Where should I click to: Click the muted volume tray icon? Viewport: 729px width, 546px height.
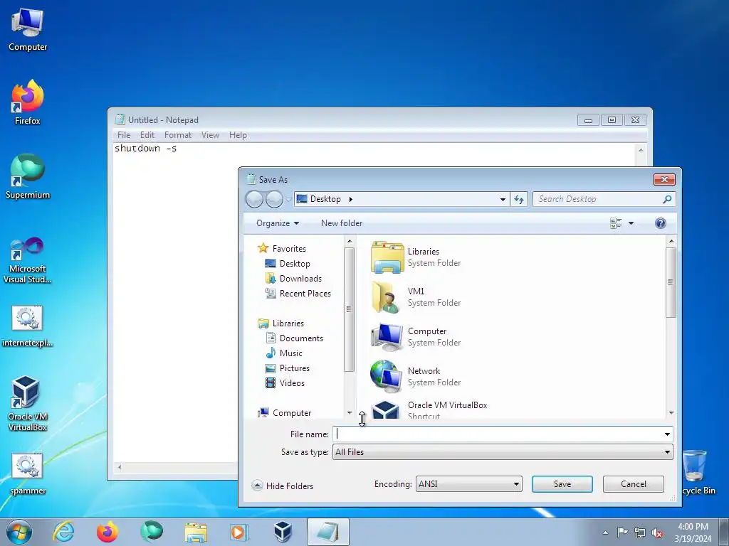click(x=657, y=532)
